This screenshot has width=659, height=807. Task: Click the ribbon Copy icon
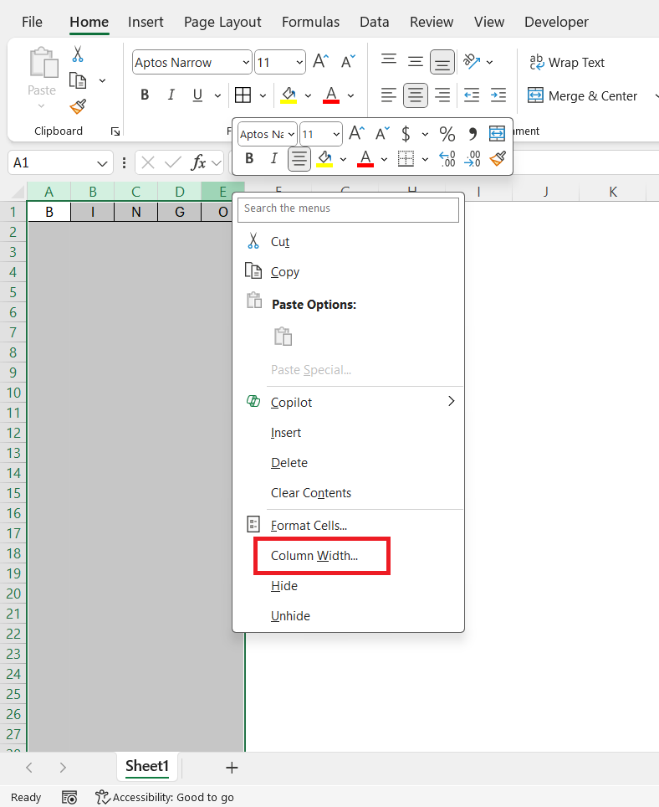point(78,81)
